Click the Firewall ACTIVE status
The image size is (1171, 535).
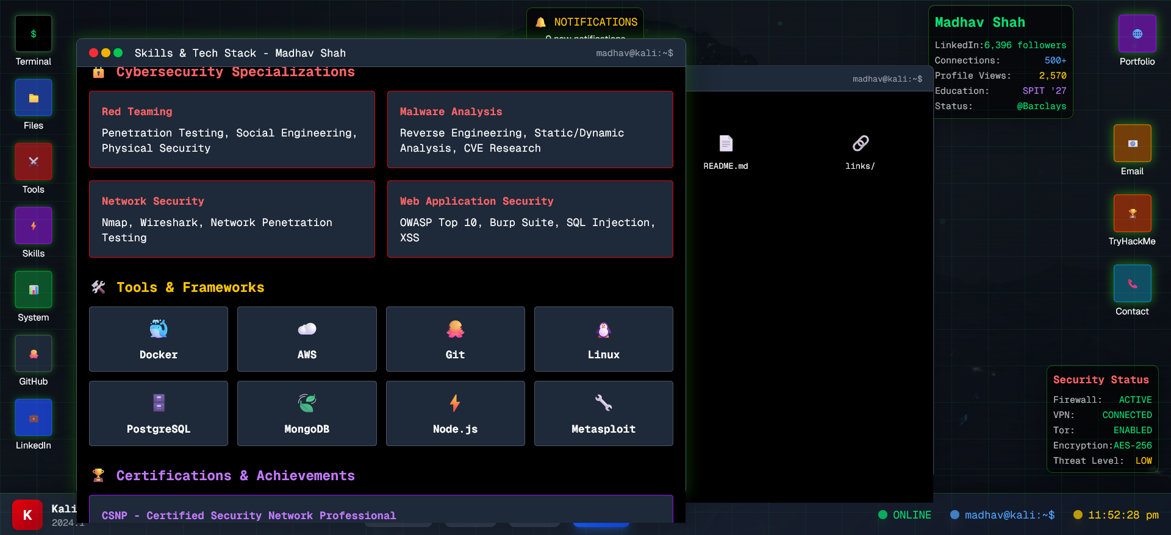1136,400
